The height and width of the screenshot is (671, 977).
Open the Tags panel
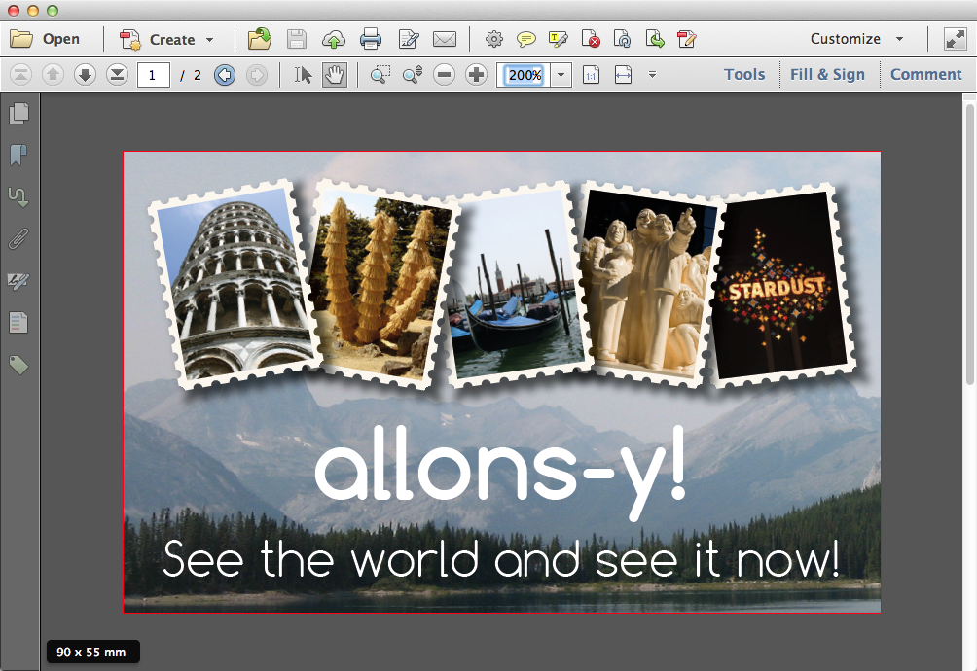point(18,366)
